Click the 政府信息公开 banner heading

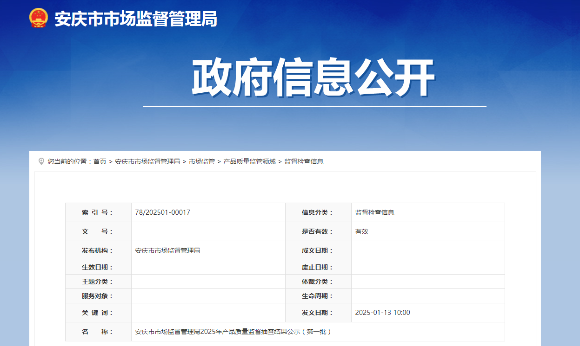[x=313, y=78]
